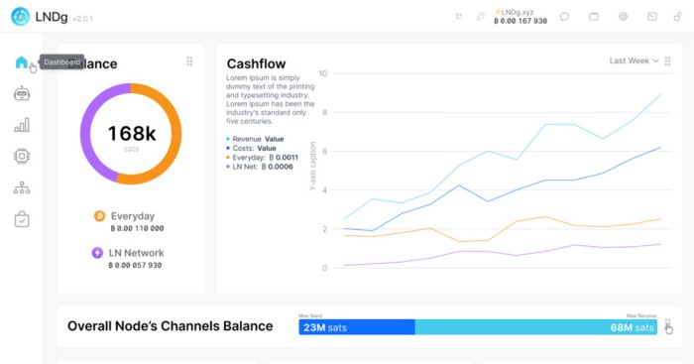Click the Balance card drag handle dots
Image resolution: width=694 pixels, height=364 pixels.
pos(189,61)
